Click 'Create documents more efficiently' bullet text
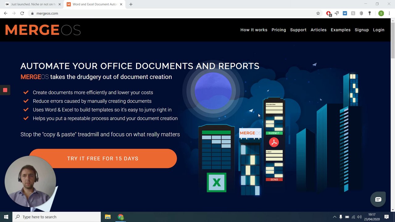395x222 pixels. 93,92
